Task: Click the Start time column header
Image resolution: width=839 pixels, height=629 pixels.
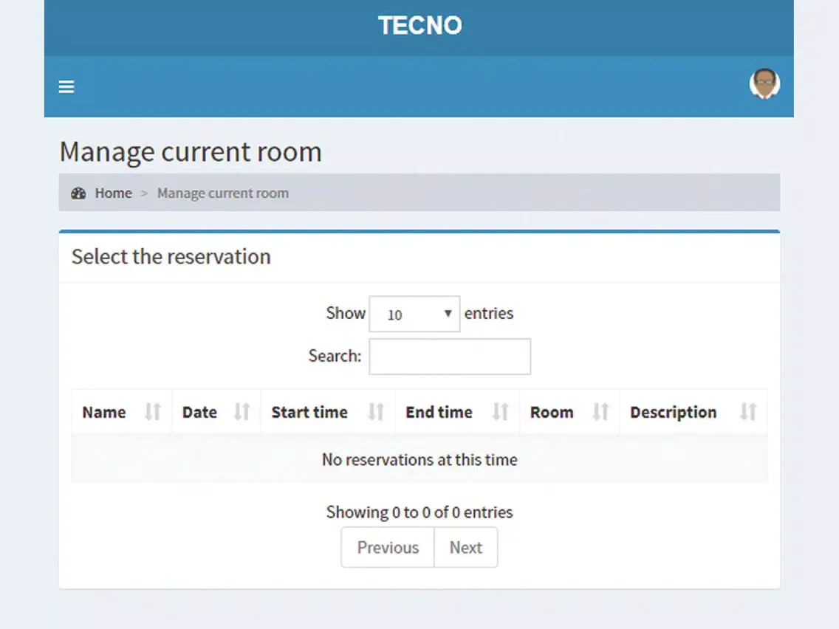Action: click(x=327, y=412)
